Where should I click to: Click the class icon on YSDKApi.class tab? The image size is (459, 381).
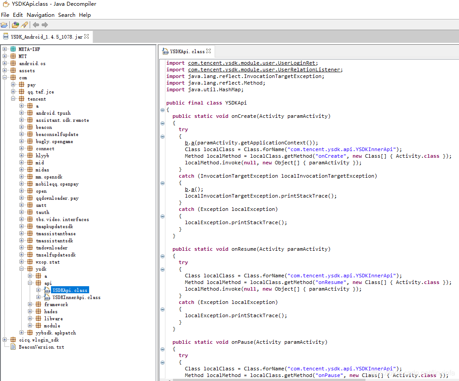click(x=165, y=51)
